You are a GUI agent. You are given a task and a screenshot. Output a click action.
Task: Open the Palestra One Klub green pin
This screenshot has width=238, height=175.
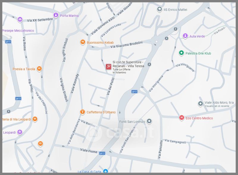coord(181,53)
